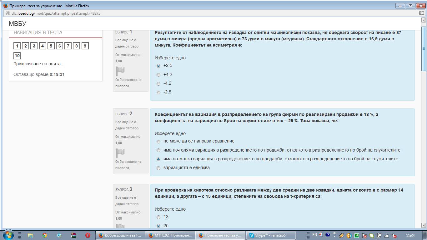Flag question 2 using the flag icon
Screen dimensions: 427x240
120,153
